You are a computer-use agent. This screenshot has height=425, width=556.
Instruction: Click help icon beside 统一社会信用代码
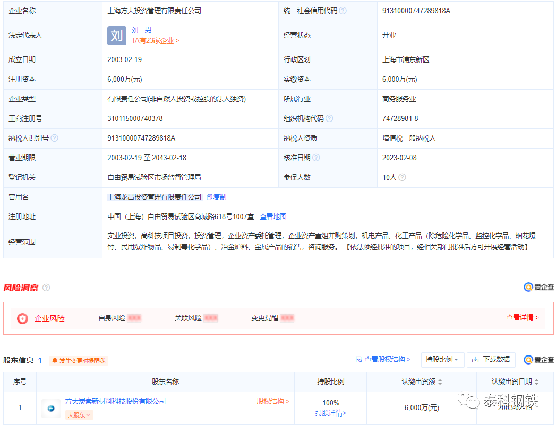343,11
